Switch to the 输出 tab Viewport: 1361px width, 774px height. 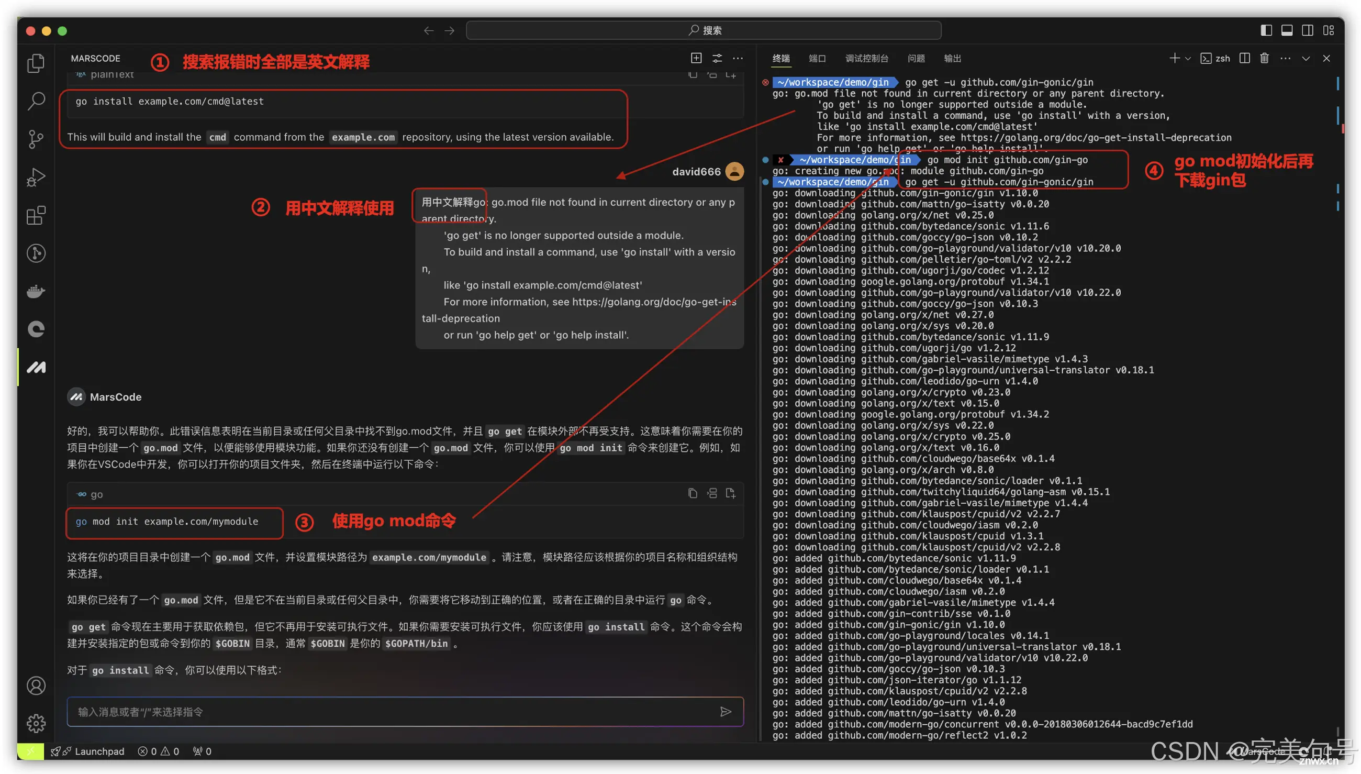tap(953, 59)
